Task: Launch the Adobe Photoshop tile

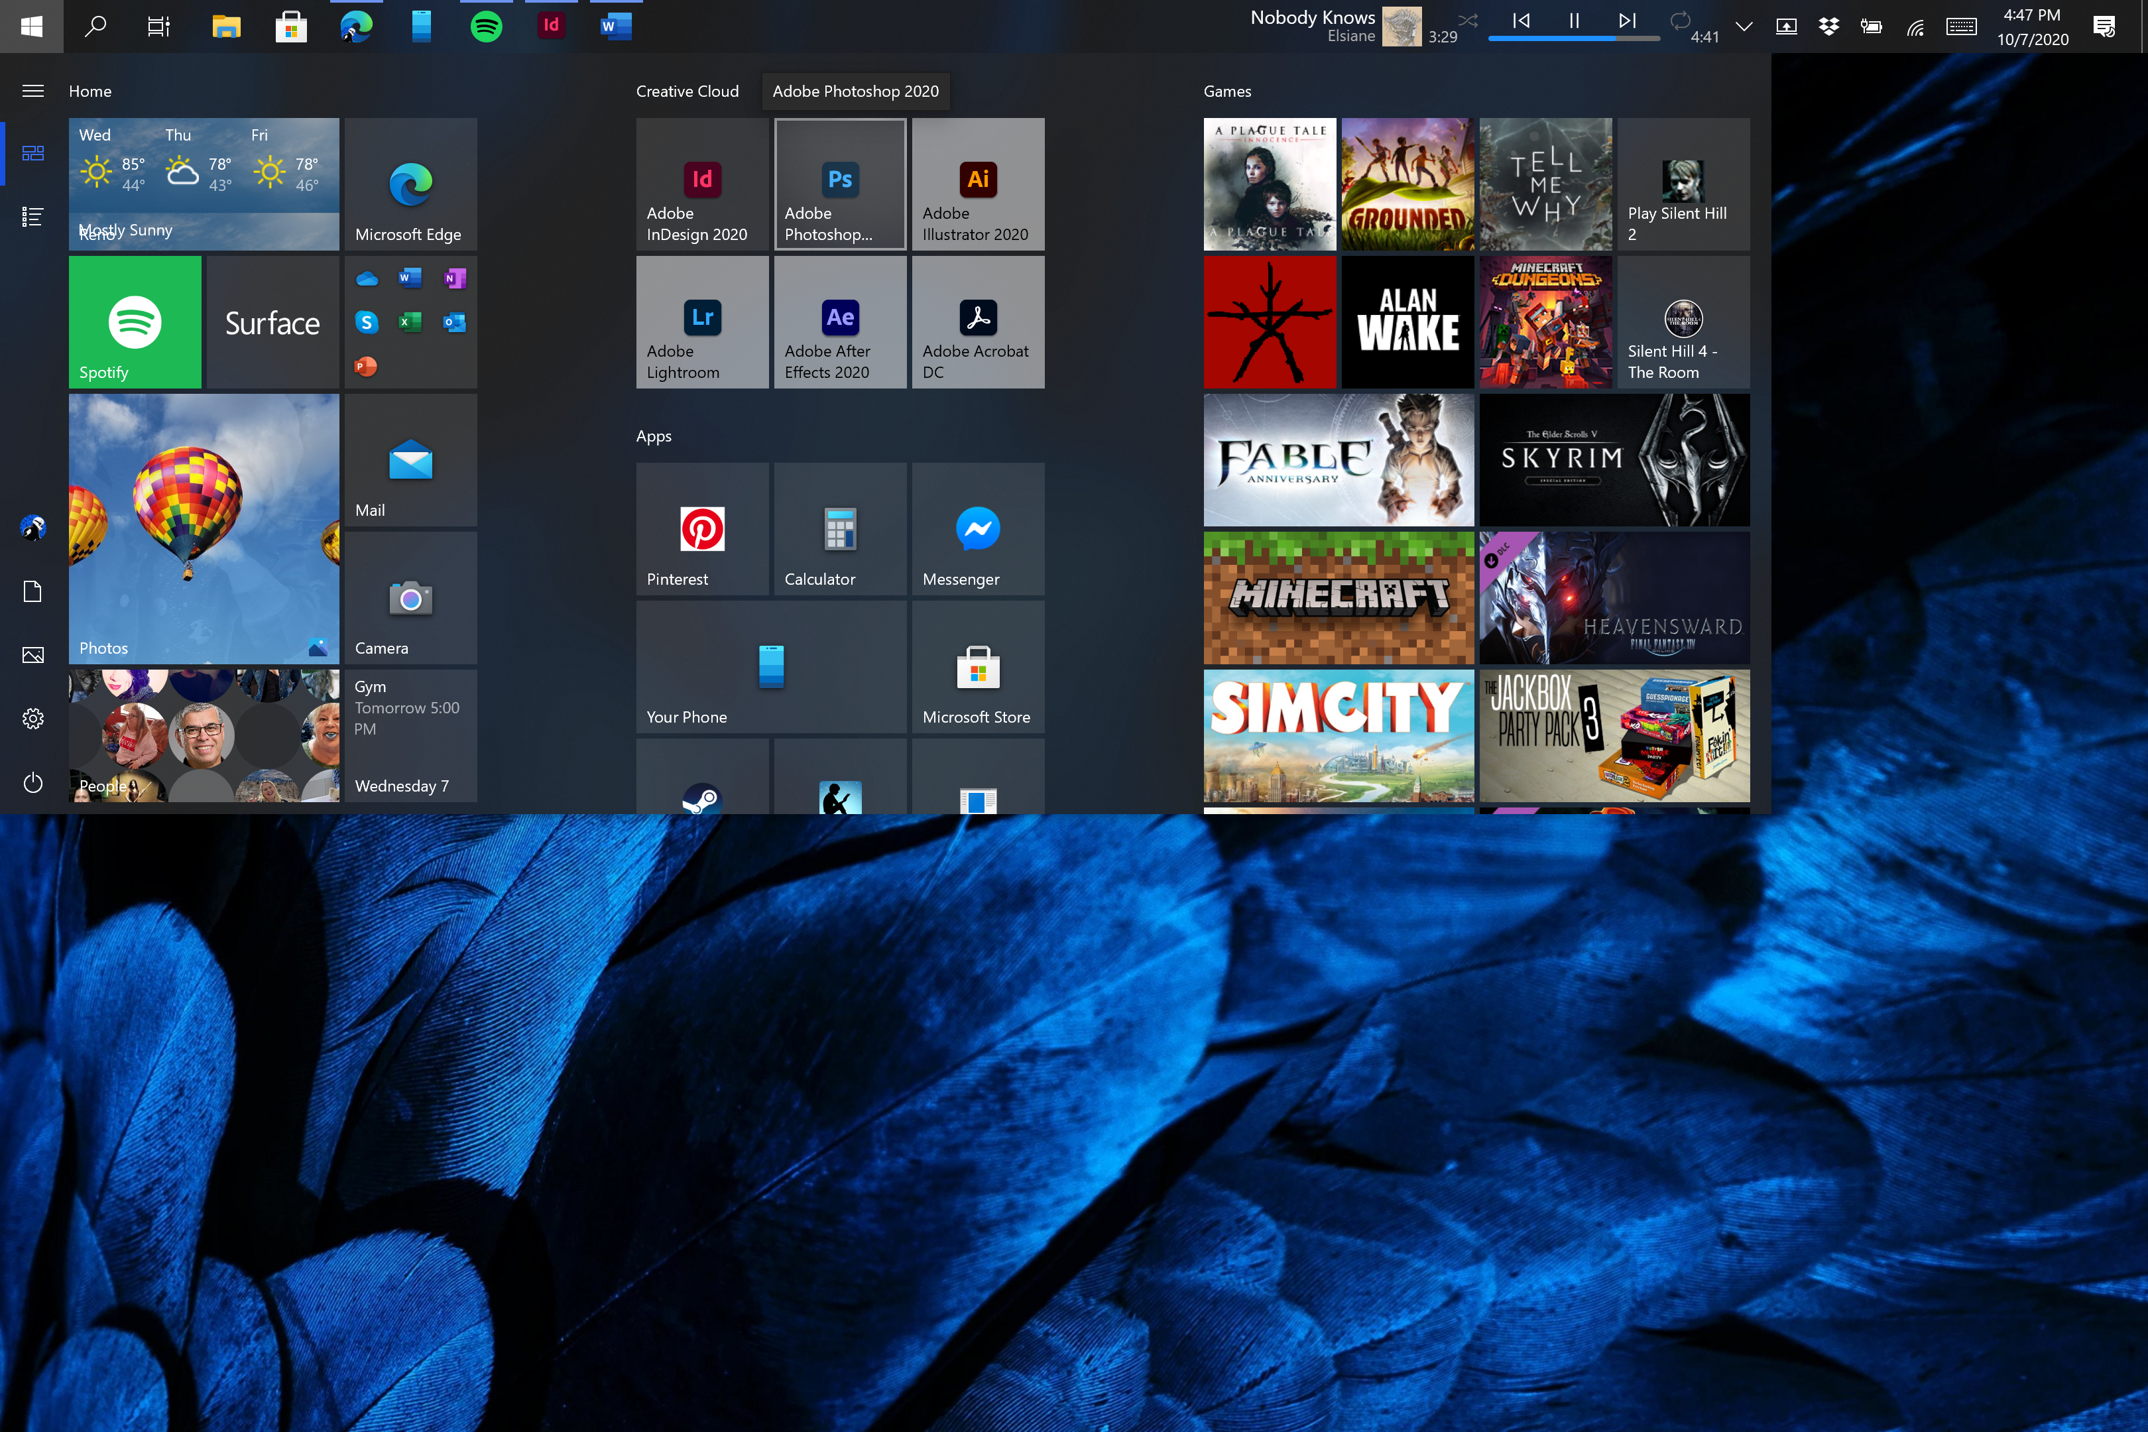Action: click(x=839, y=184)
